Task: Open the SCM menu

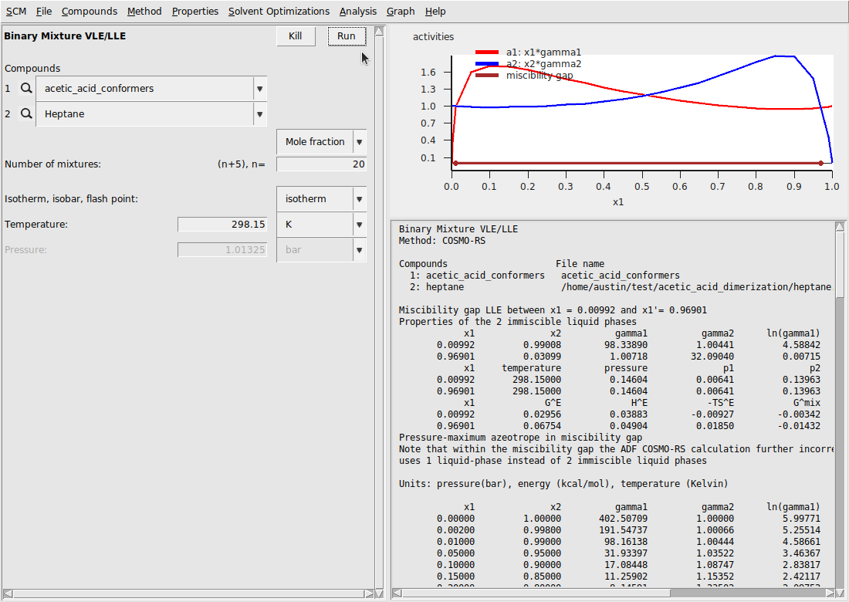Action: 16,12
